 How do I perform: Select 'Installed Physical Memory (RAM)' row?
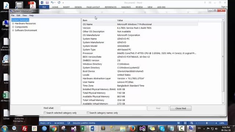(x=140, y=89)
